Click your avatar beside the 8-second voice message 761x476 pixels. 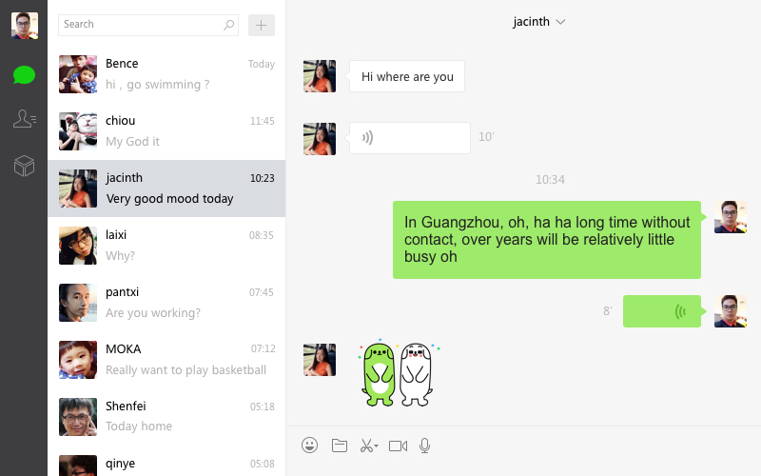pyautogui.click(x=731, y=311)
